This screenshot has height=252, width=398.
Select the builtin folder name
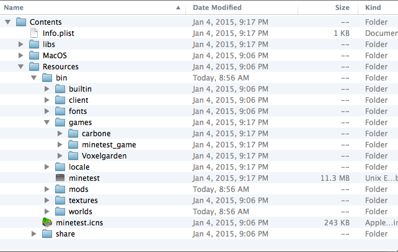click(80, 89)
